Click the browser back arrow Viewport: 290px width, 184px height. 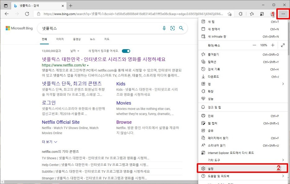[x=7, y=14]
